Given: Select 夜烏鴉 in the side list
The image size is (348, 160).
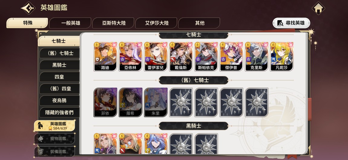Looking at the screenshot, I should [59, 100].
